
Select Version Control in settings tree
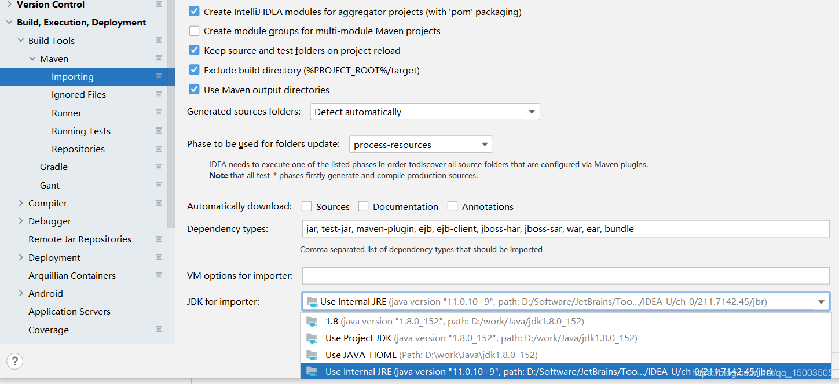(x=51, y=4)
